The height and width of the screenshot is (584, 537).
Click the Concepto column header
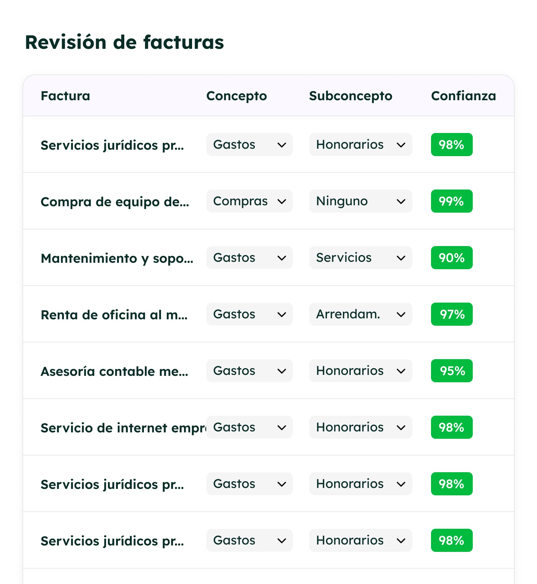(x=236, y=96)
